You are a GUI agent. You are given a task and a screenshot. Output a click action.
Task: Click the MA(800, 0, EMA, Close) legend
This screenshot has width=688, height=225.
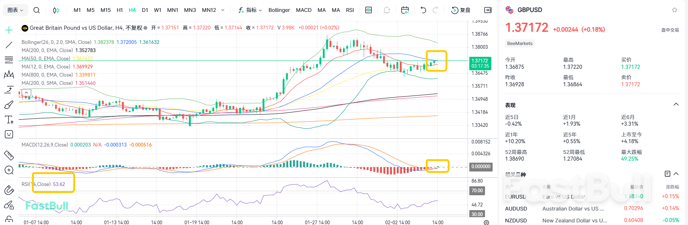pos(47,75)
